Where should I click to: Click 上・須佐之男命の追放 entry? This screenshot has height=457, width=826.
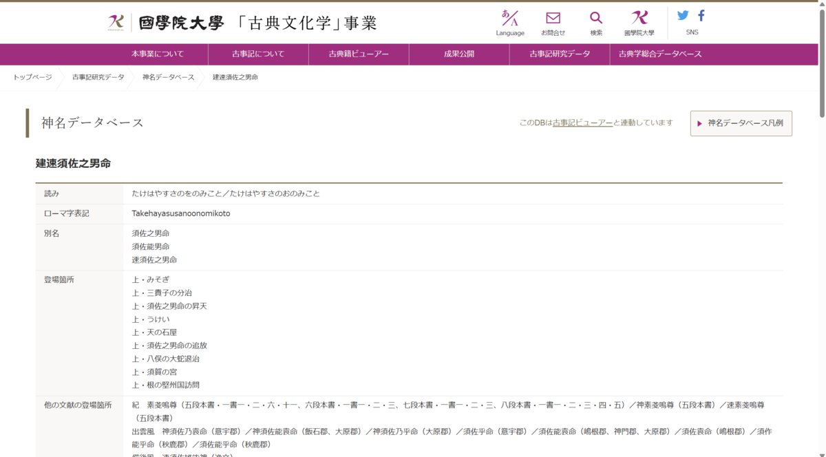tap(169, 346)
